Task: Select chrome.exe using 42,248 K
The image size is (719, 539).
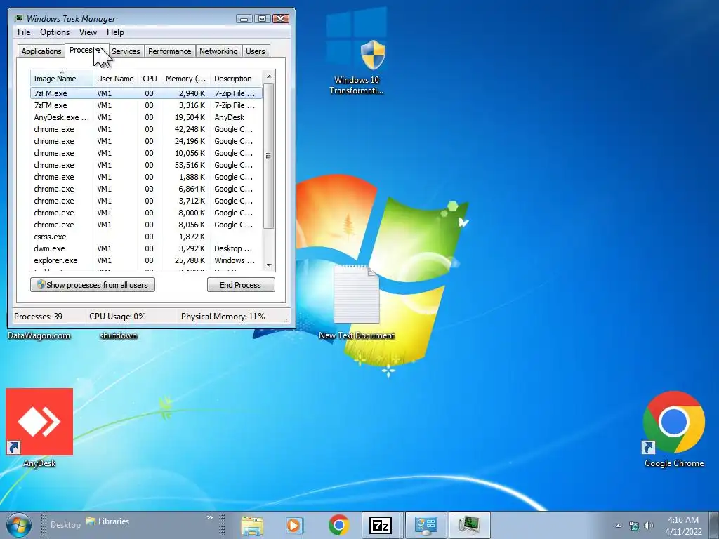Action: click(x=146, y=129)
